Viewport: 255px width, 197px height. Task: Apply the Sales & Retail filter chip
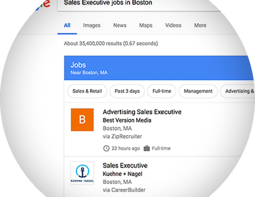pos(87,91)
